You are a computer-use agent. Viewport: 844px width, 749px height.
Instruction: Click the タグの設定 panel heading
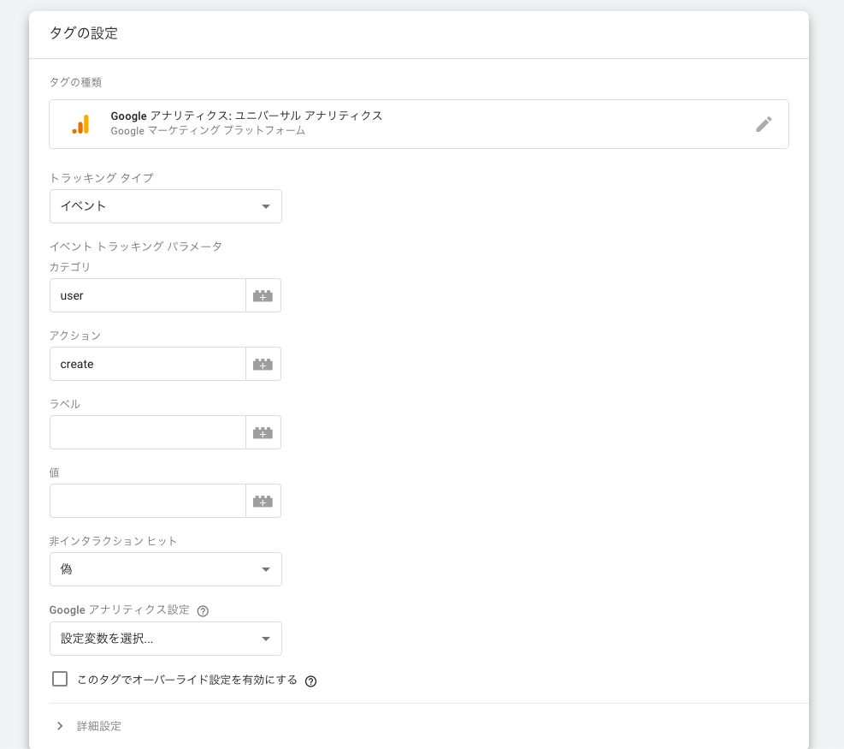click(x=84, y=34)
